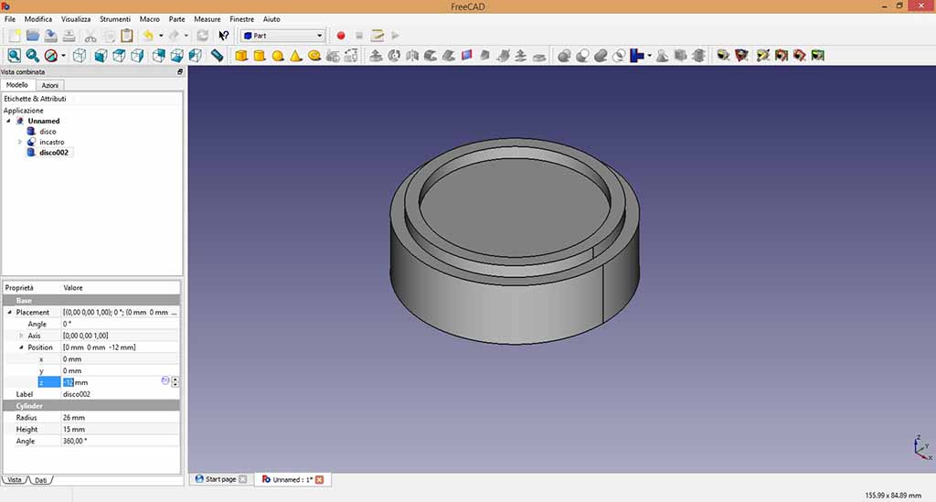
Task: Open the File menu
Action: [10, 19]
